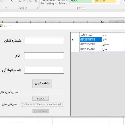Select the سارا name cell
The image size is (125, 125).
[x=113, y=49]
